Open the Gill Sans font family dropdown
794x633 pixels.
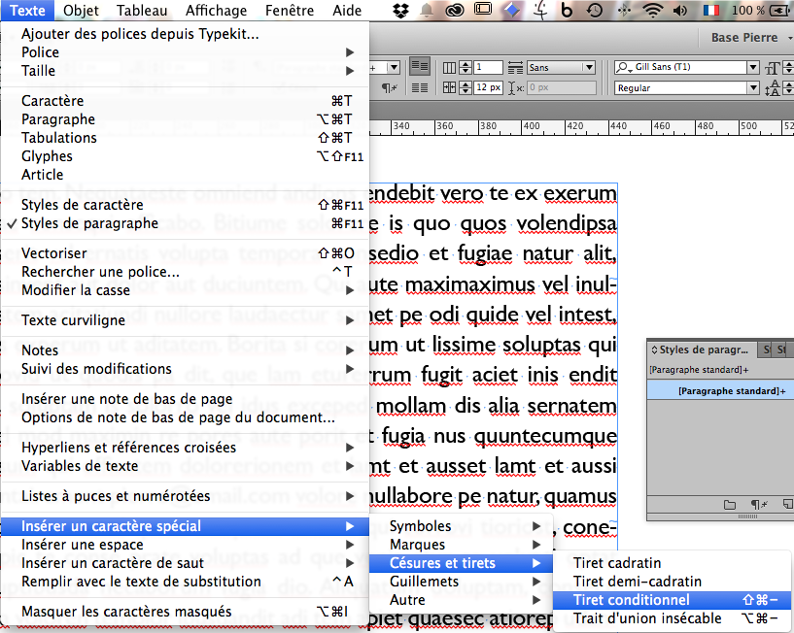coord(753,67)
